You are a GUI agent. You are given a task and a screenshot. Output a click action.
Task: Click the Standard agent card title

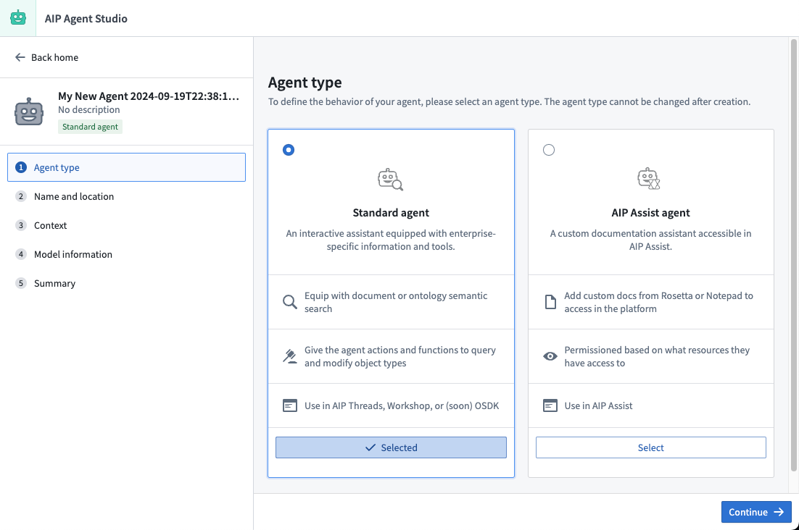(x=391, y=213)
